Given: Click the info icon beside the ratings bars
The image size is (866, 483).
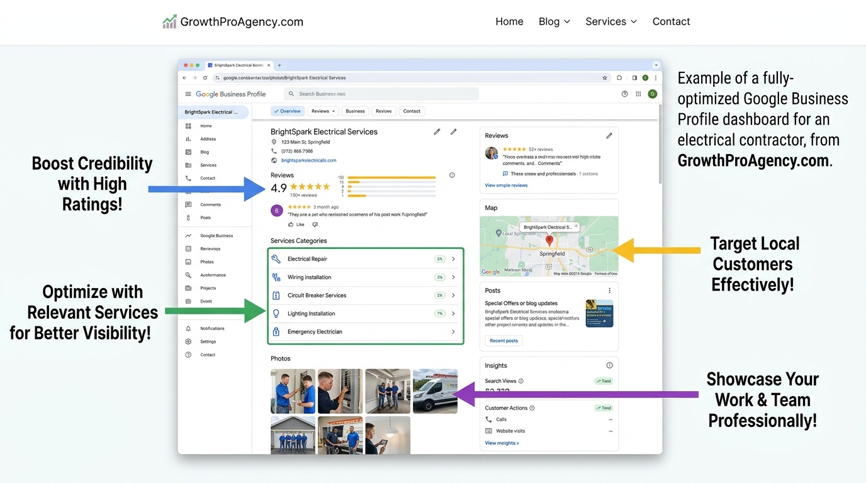Looking at the screenshot, I should point(452,175).
